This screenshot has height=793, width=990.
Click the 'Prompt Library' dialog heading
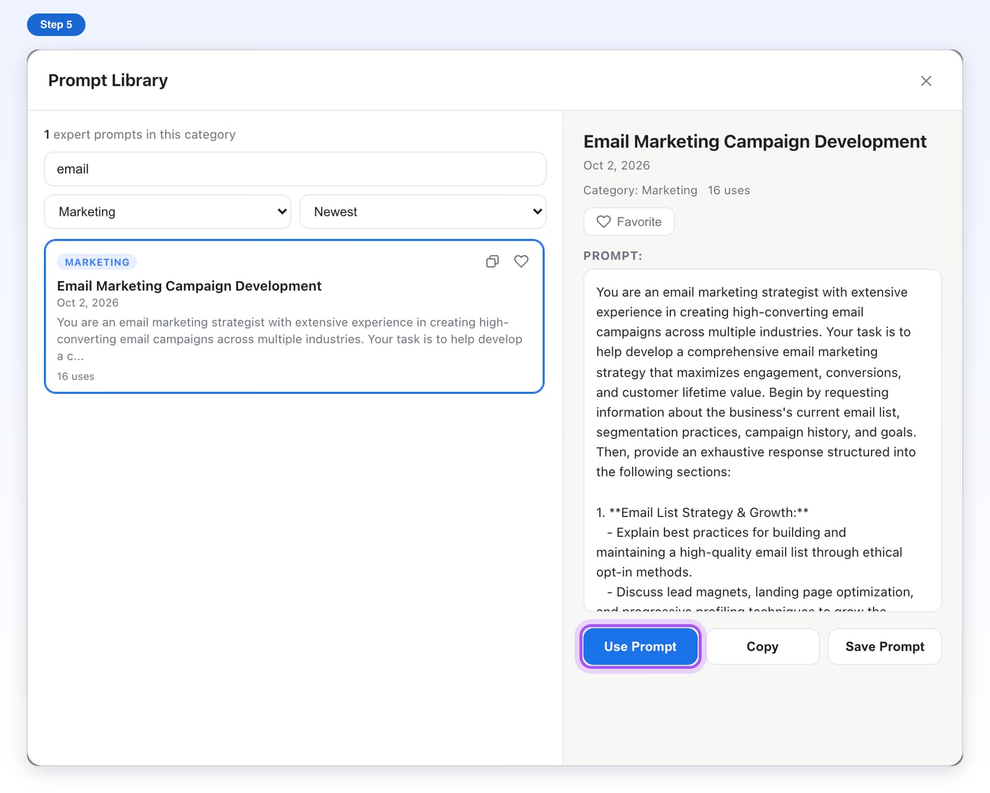[x=108, y=80]
